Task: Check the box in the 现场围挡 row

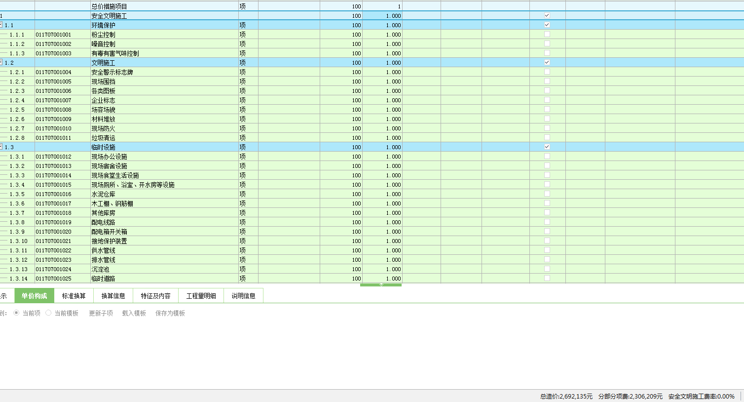Action: tap(547, 81)
